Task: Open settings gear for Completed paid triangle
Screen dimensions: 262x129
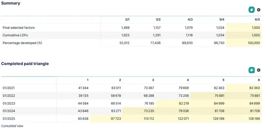Action: [259, 70]
